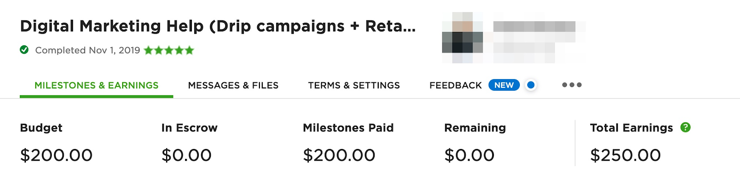Click the Milestones Paid $200.00 value
Screen dimensions: 740x180
point(339,155)
